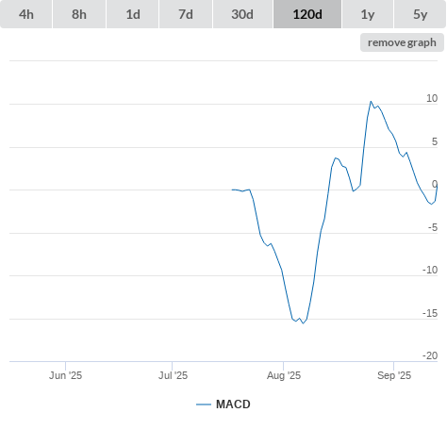This screenshot has height=429, width=447.
Task: Click the active 120d range tab
Action: pyautogui.click(x=307, y=14)
